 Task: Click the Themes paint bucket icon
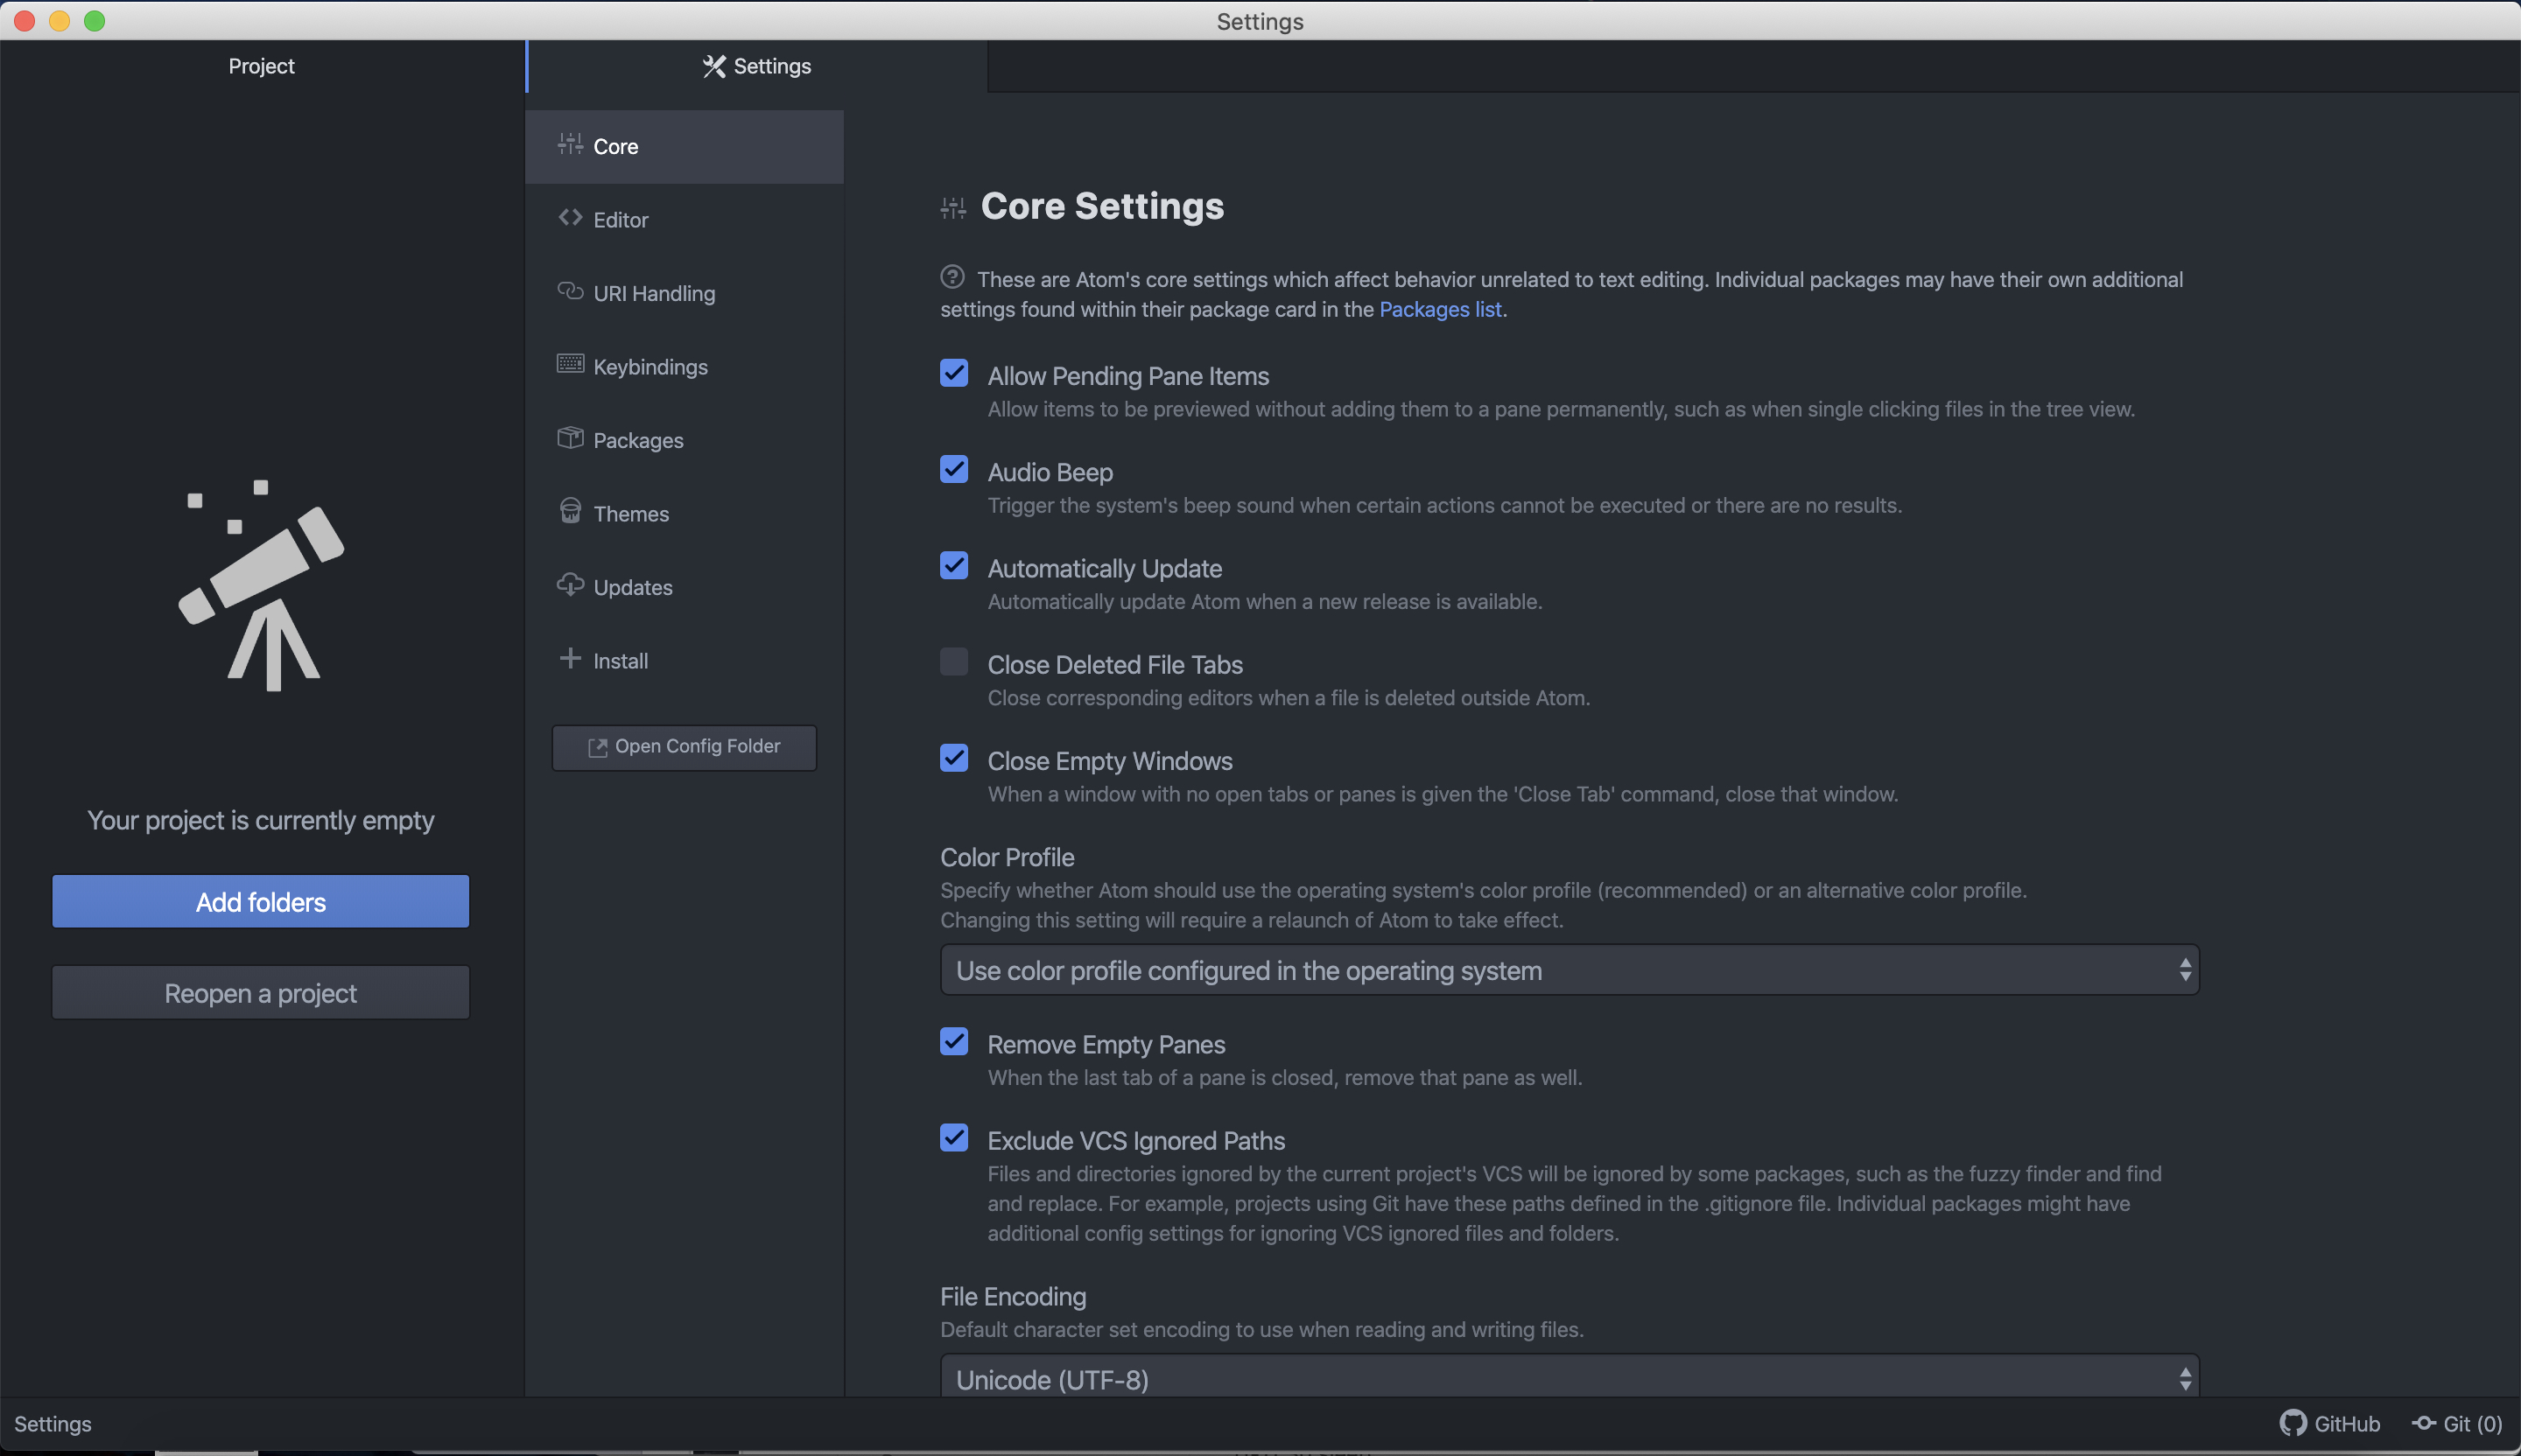[x=570, y=511]
